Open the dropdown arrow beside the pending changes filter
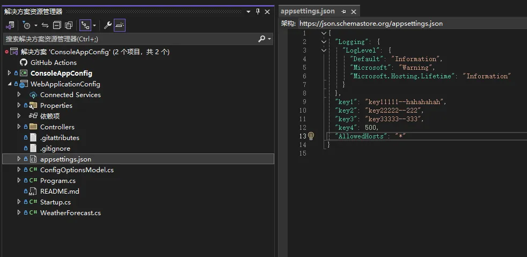527x257 pixels. 35,26
